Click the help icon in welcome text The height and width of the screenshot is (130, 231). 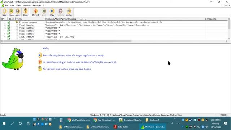tap(40, 69)
